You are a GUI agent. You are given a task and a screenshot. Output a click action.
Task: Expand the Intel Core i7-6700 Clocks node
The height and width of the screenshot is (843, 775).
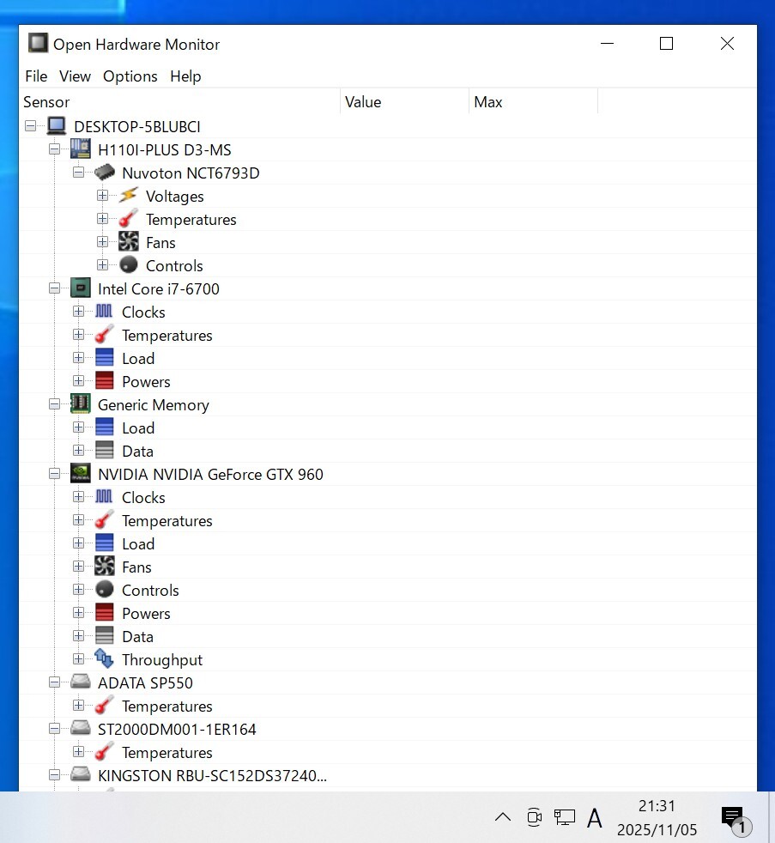pyautogui.click(x=79, y=312)
